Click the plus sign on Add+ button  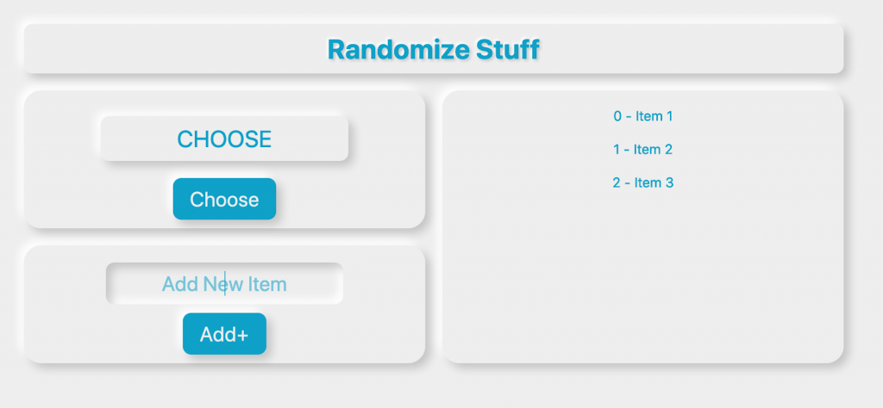click(242, 335)
